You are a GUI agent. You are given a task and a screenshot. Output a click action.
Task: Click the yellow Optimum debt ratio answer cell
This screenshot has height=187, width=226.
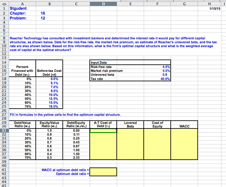click(x=103, y=174)
